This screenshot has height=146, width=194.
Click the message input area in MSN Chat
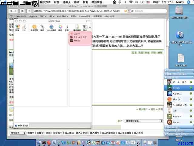click(x=53, y=115)
